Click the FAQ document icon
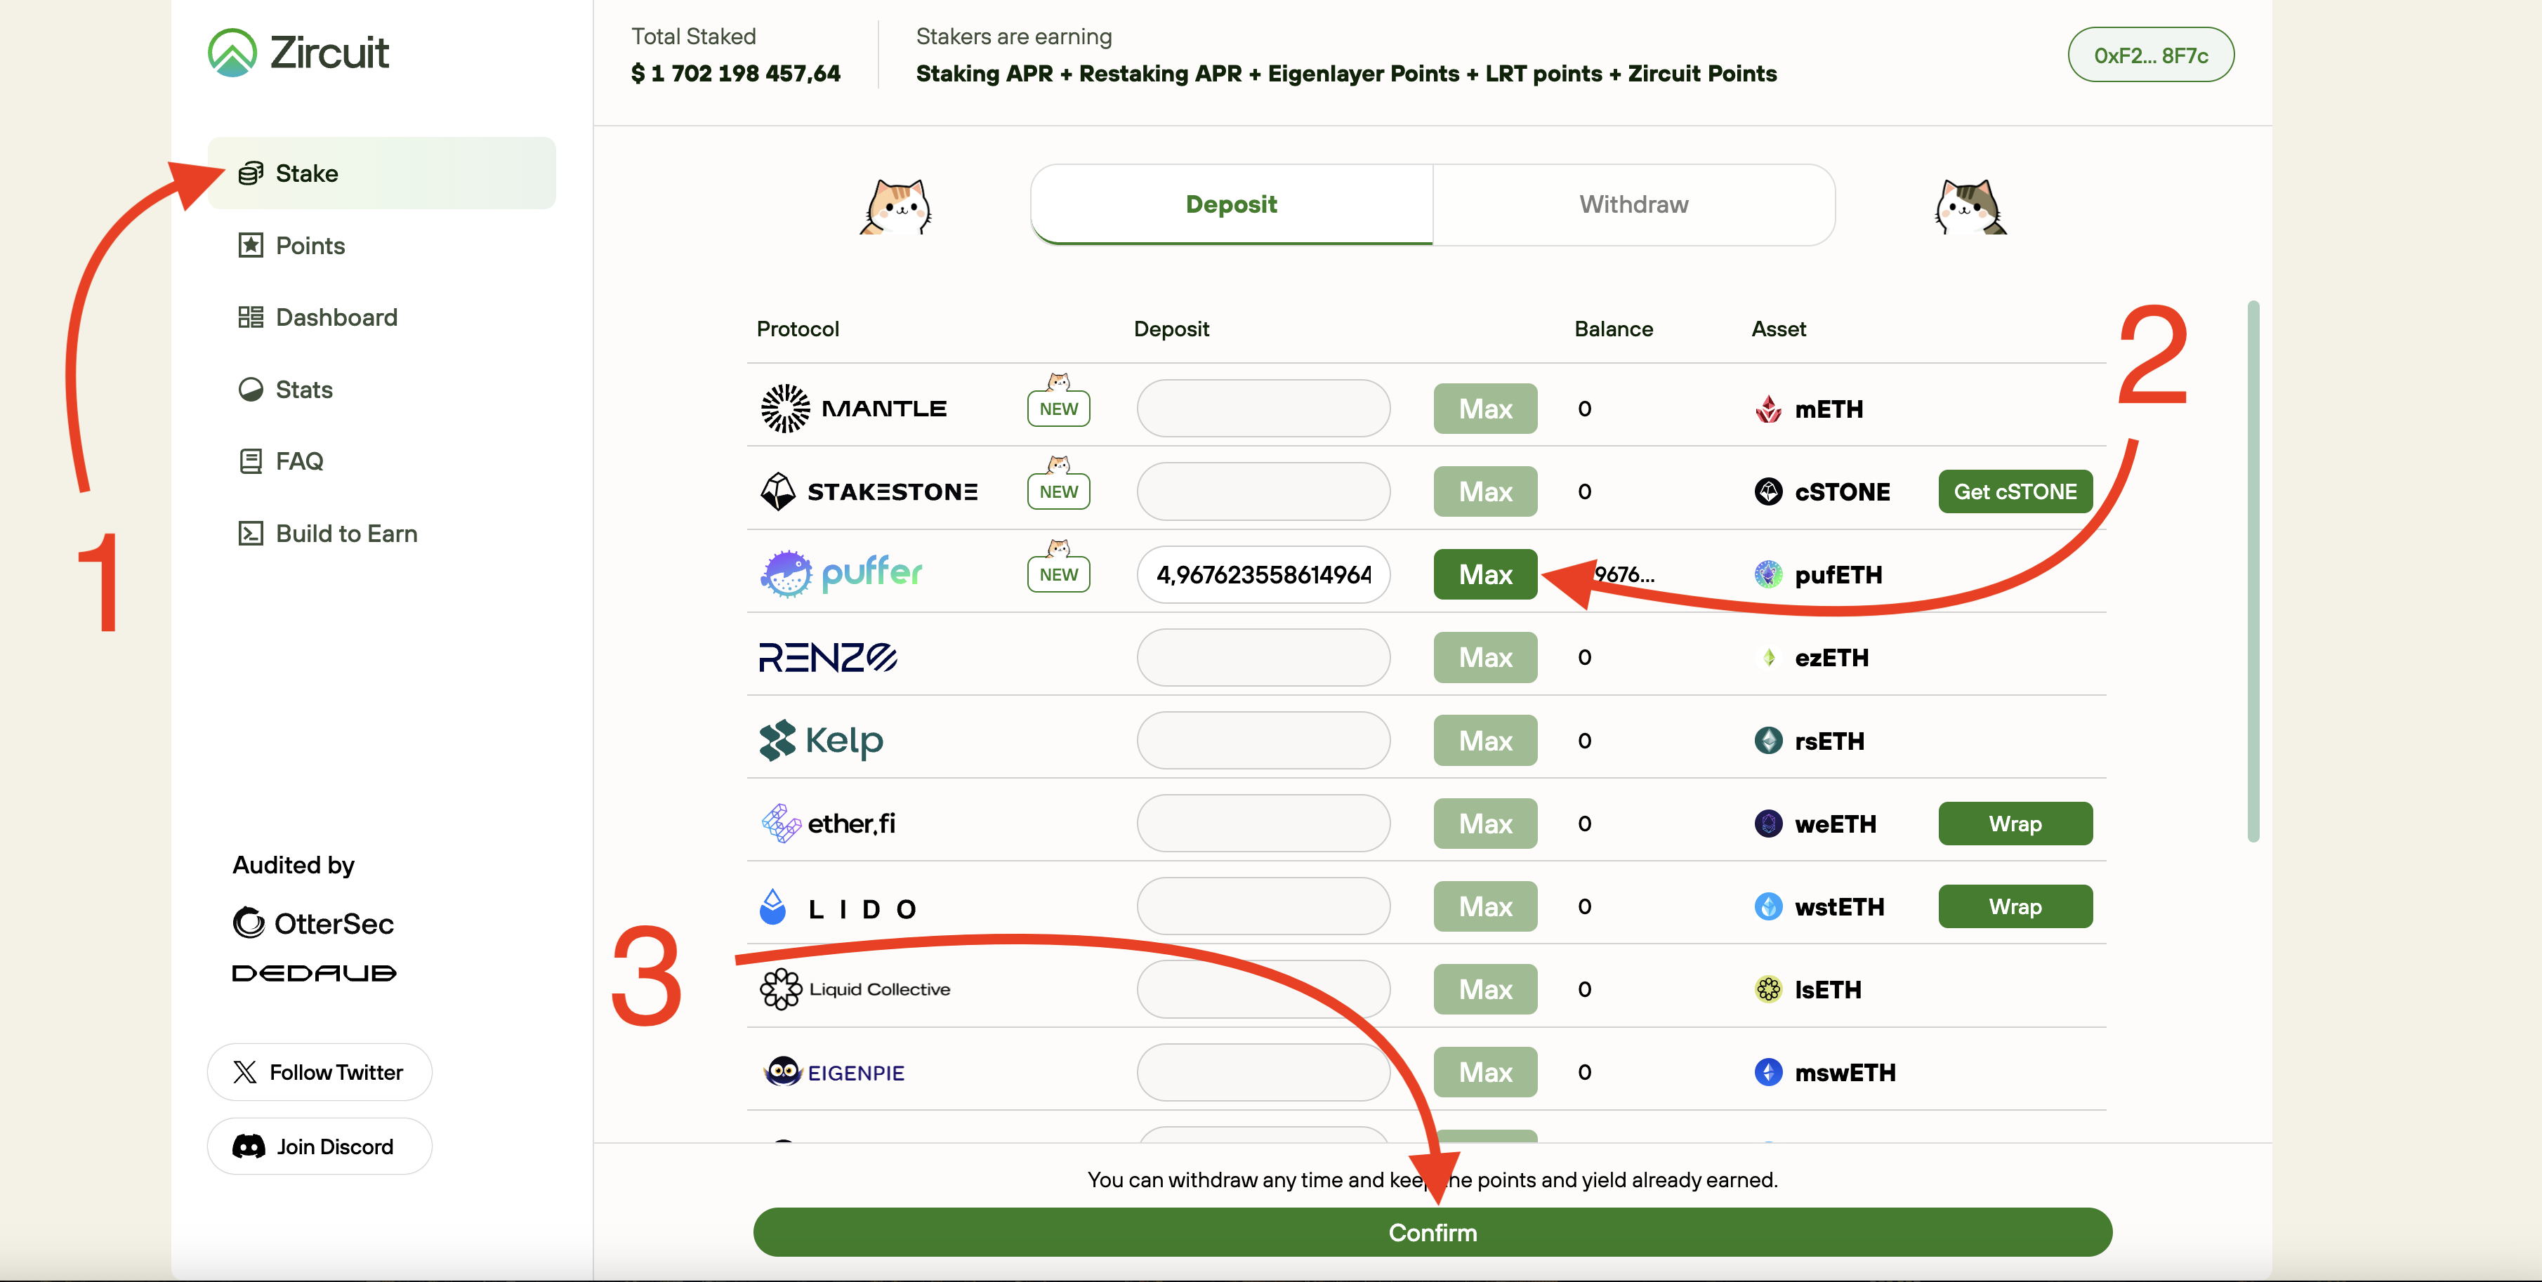 point(251,461)
